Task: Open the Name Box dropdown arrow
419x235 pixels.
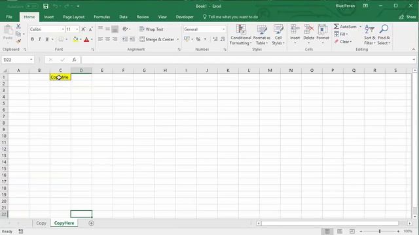Action: coord(31,59)
